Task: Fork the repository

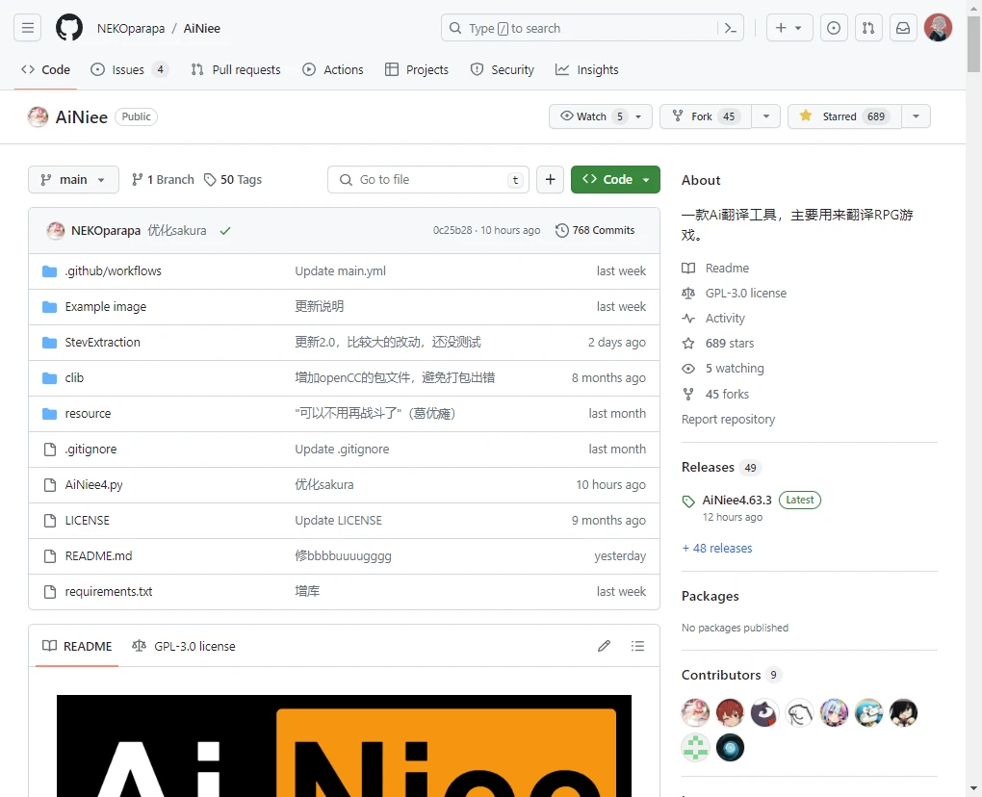Action: 706,116
